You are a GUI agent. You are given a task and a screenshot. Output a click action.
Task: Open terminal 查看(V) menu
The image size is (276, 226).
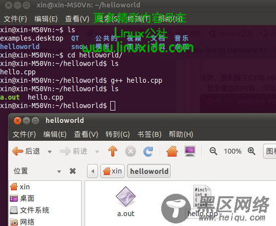(x=77, y=19)
